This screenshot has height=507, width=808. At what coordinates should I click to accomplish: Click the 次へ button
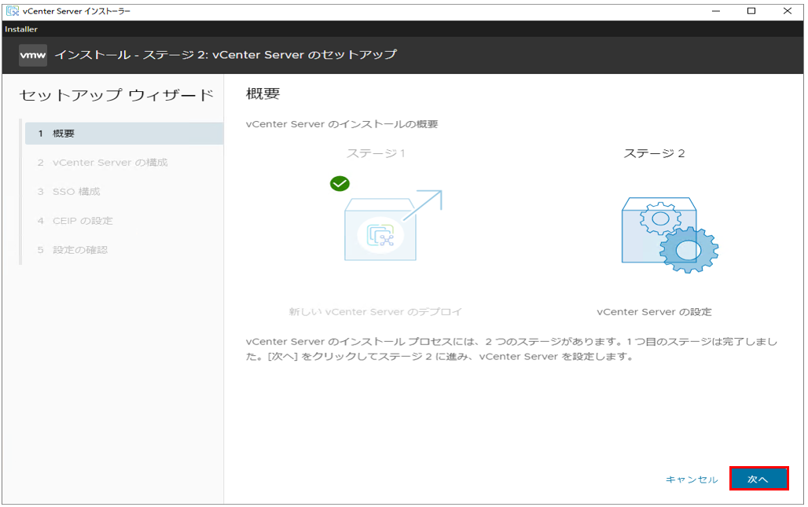pos(758,479)
